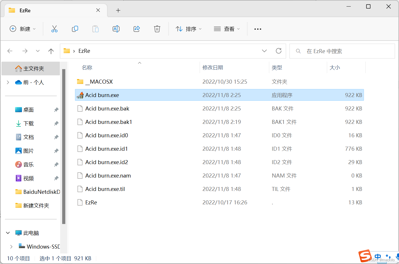Go back with the left arrow

(10, 51)
